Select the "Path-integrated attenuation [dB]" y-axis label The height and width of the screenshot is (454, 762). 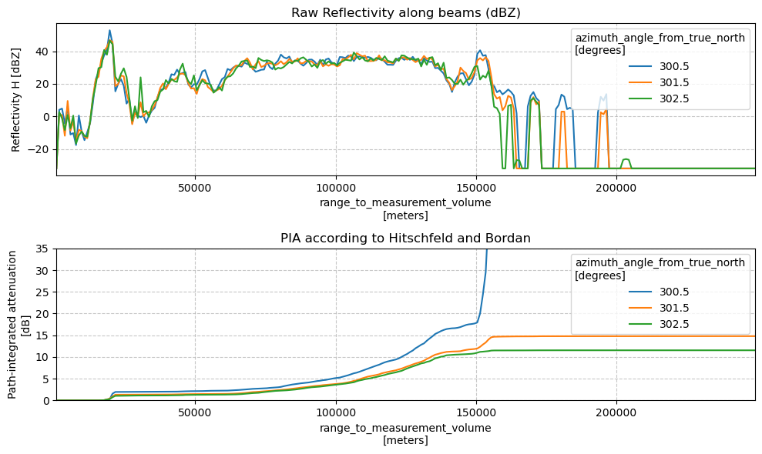(x=18, y=325)
